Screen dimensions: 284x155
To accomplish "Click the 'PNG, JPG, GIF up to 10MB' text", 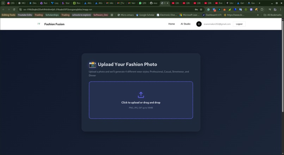I will tap(141, 108).
